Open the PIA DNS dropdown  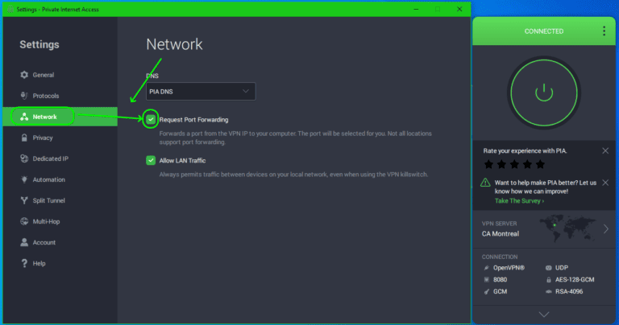[x=201, y=92]
